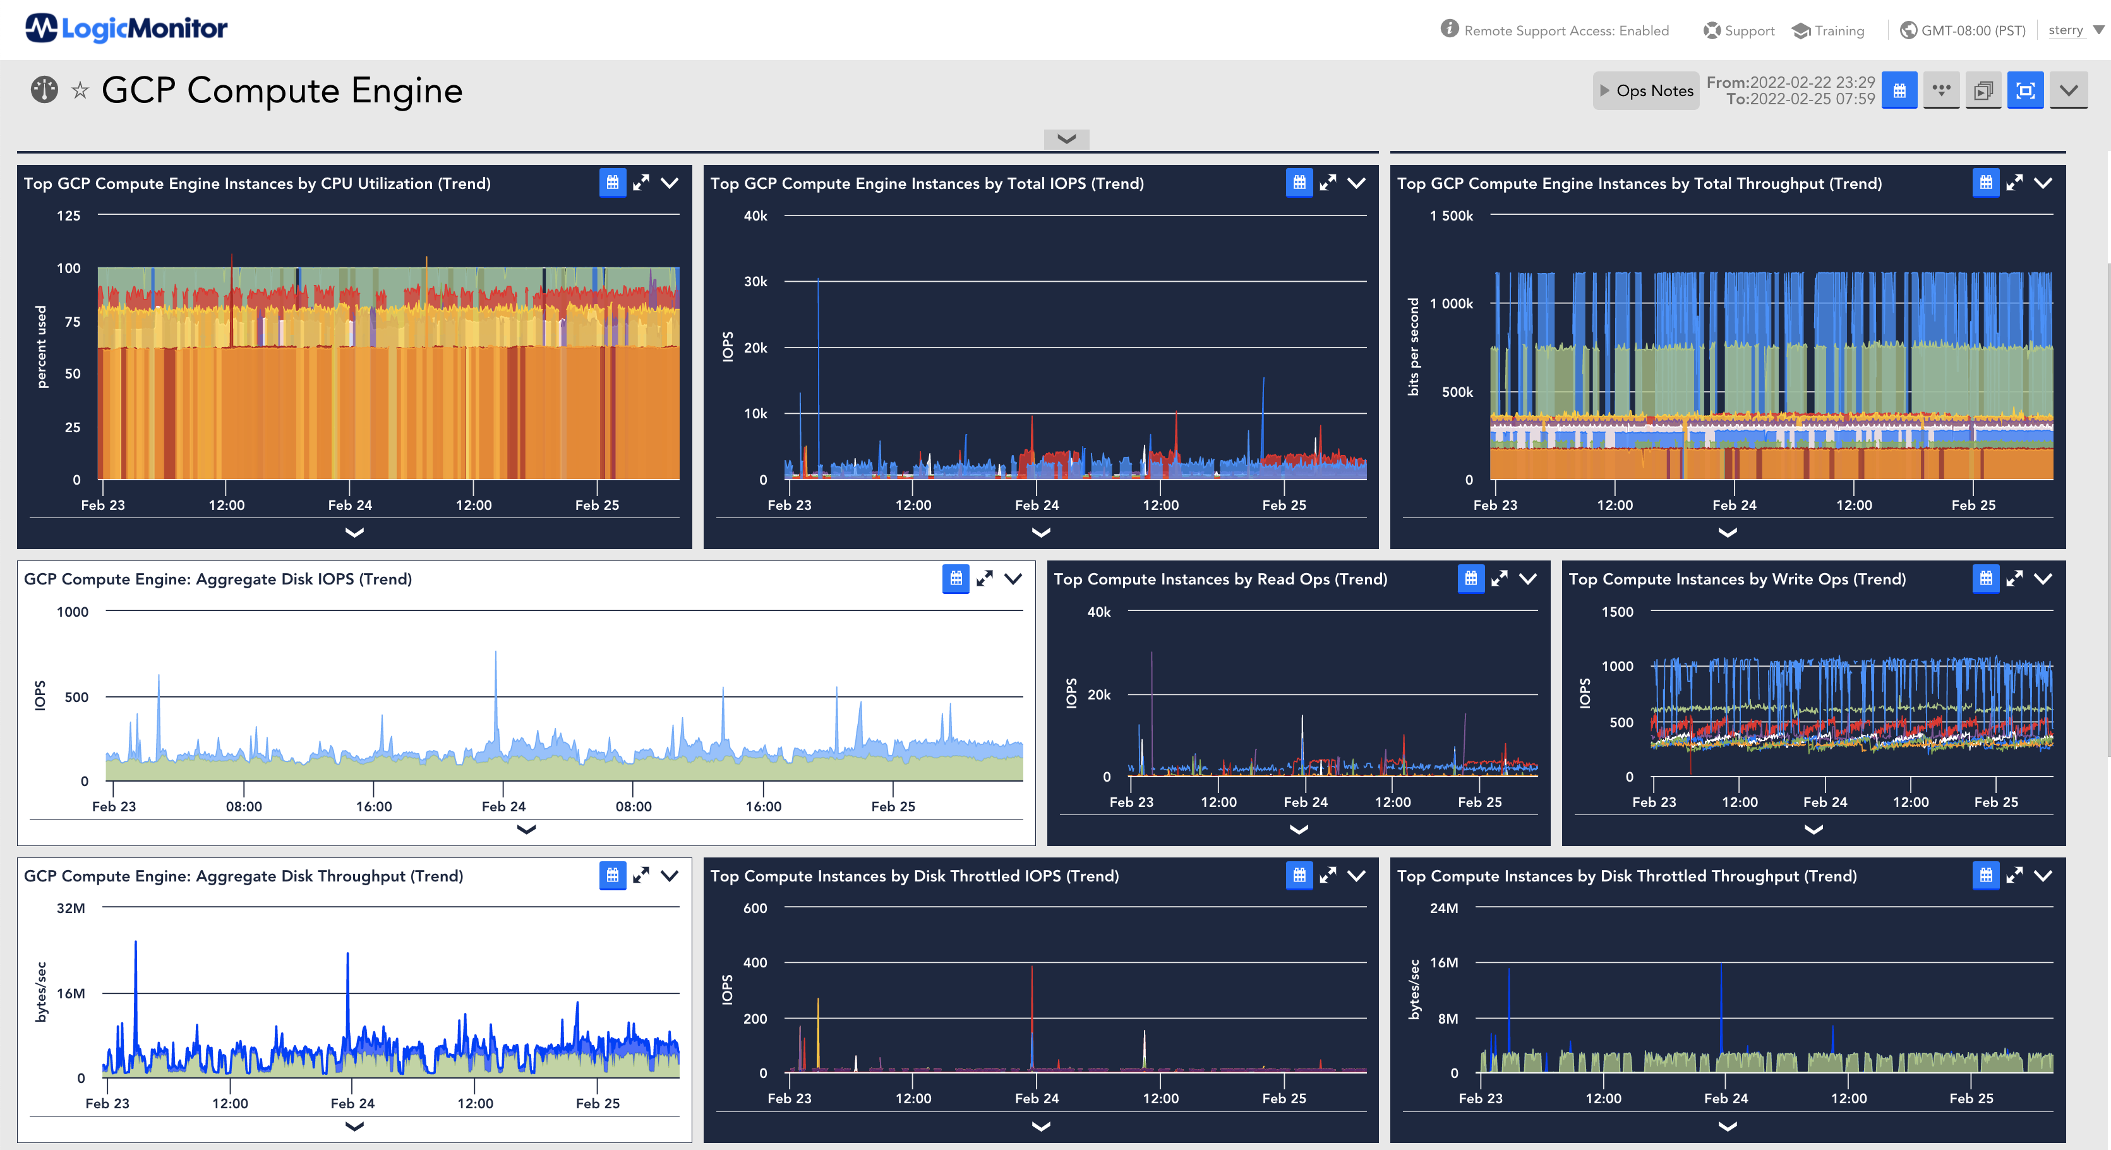The image size is (2111, 1150).
Task: Open calendar for CPU Utilization widget
Action: [x=612, y=183]
